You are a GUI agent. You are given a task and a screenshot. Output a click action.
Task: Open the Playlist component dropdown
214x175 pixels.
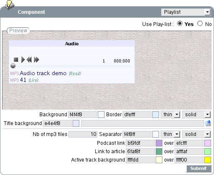[x=185, y=12]
